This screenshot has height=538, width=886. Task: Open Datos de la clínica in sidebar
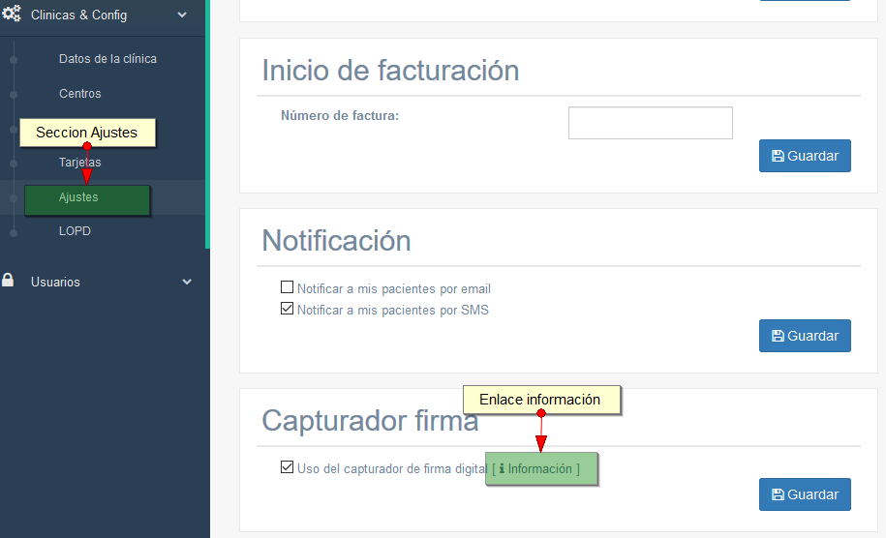(107, 59)
